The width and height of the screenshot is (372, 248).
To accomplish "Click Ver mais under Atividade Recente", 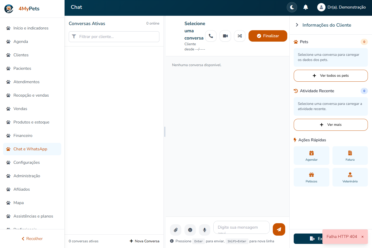I will pos(331,125).
